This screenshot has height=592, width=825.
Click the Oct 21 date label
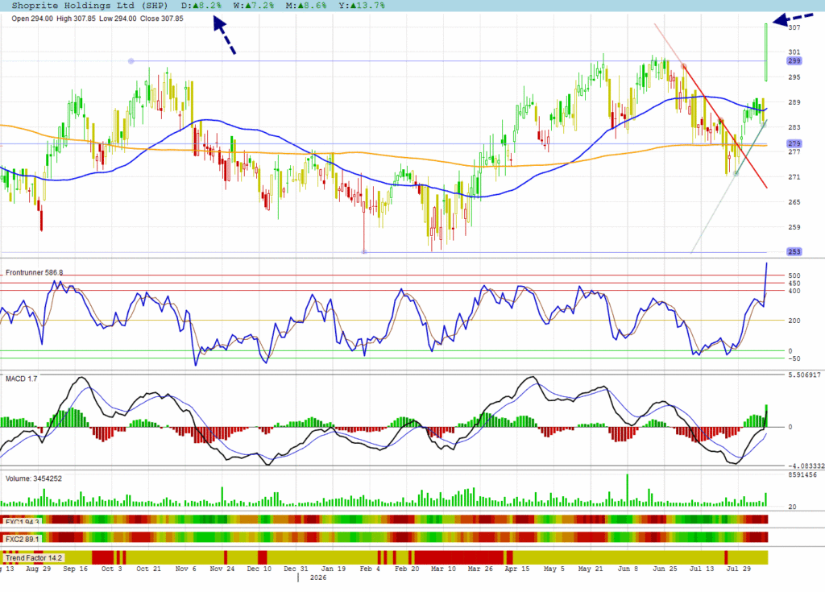149,569
